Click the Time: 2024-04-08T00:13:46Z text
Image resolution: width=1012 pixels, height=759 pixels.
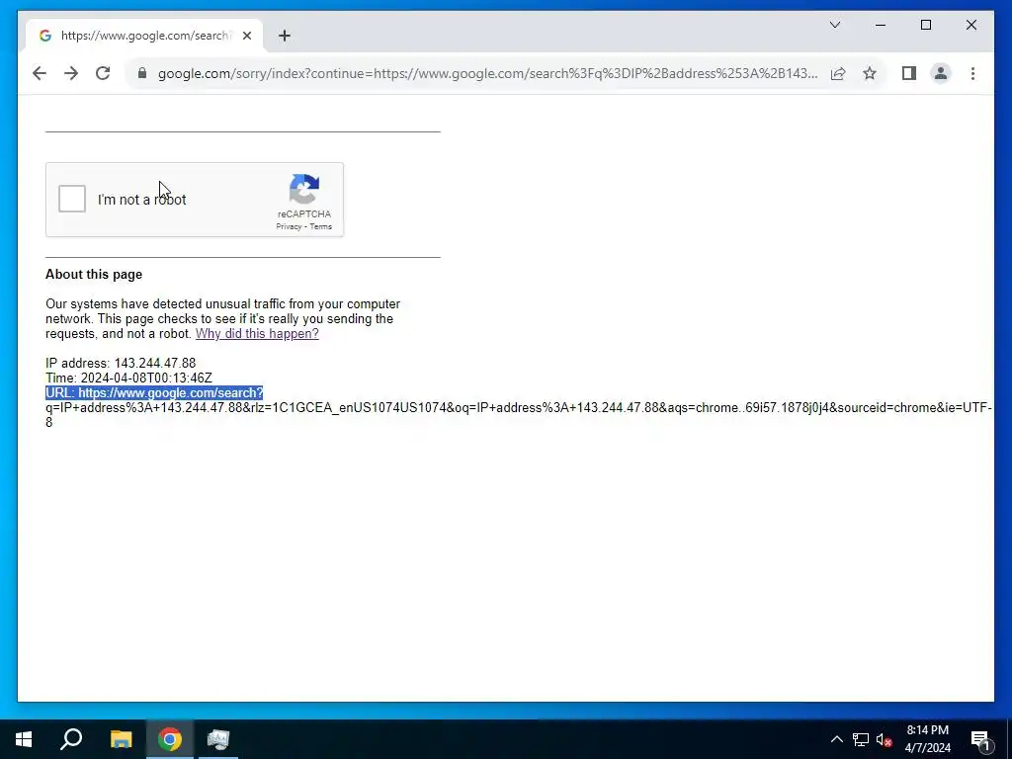tap(128, 379)
